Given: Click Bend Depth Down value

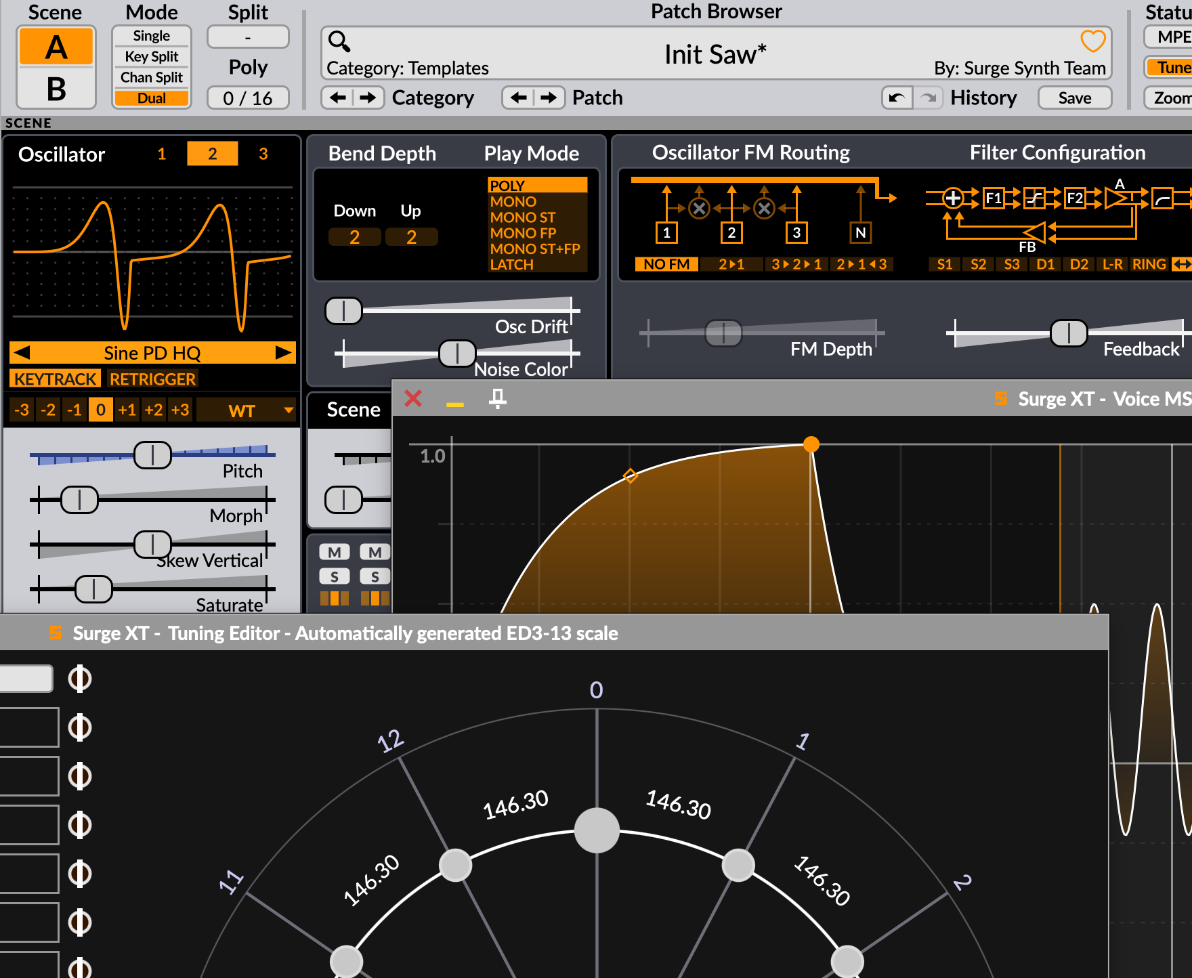Looking at the screenshot, I should 354,237.
